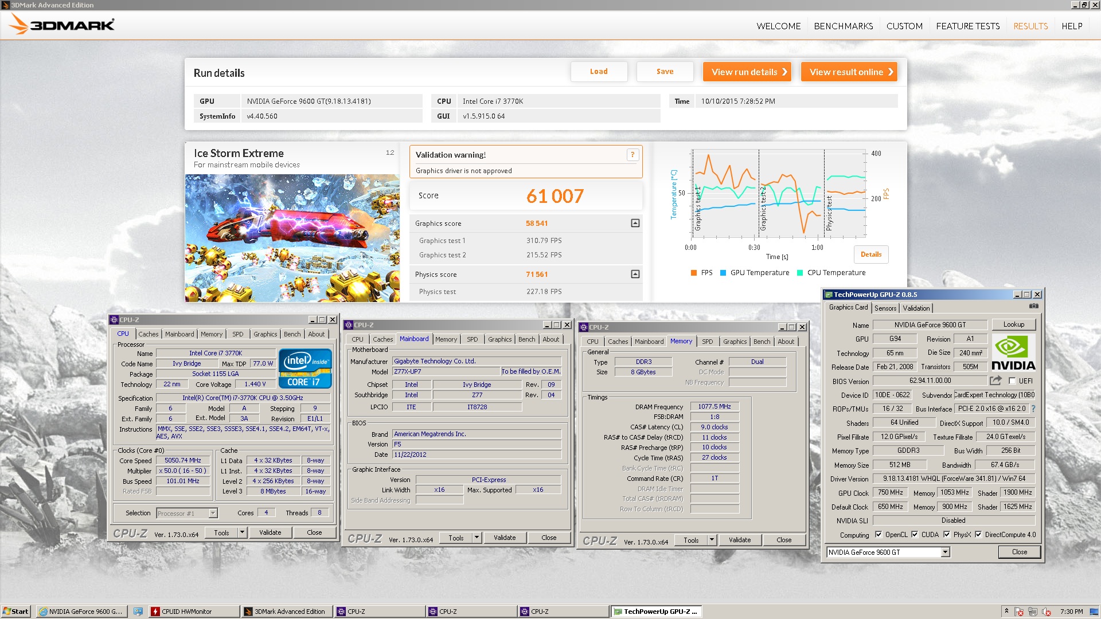Click the taskbar clock showing 7:30 PM
This screenshot has height=619, width=1101.
click(x=1071, y=612)
